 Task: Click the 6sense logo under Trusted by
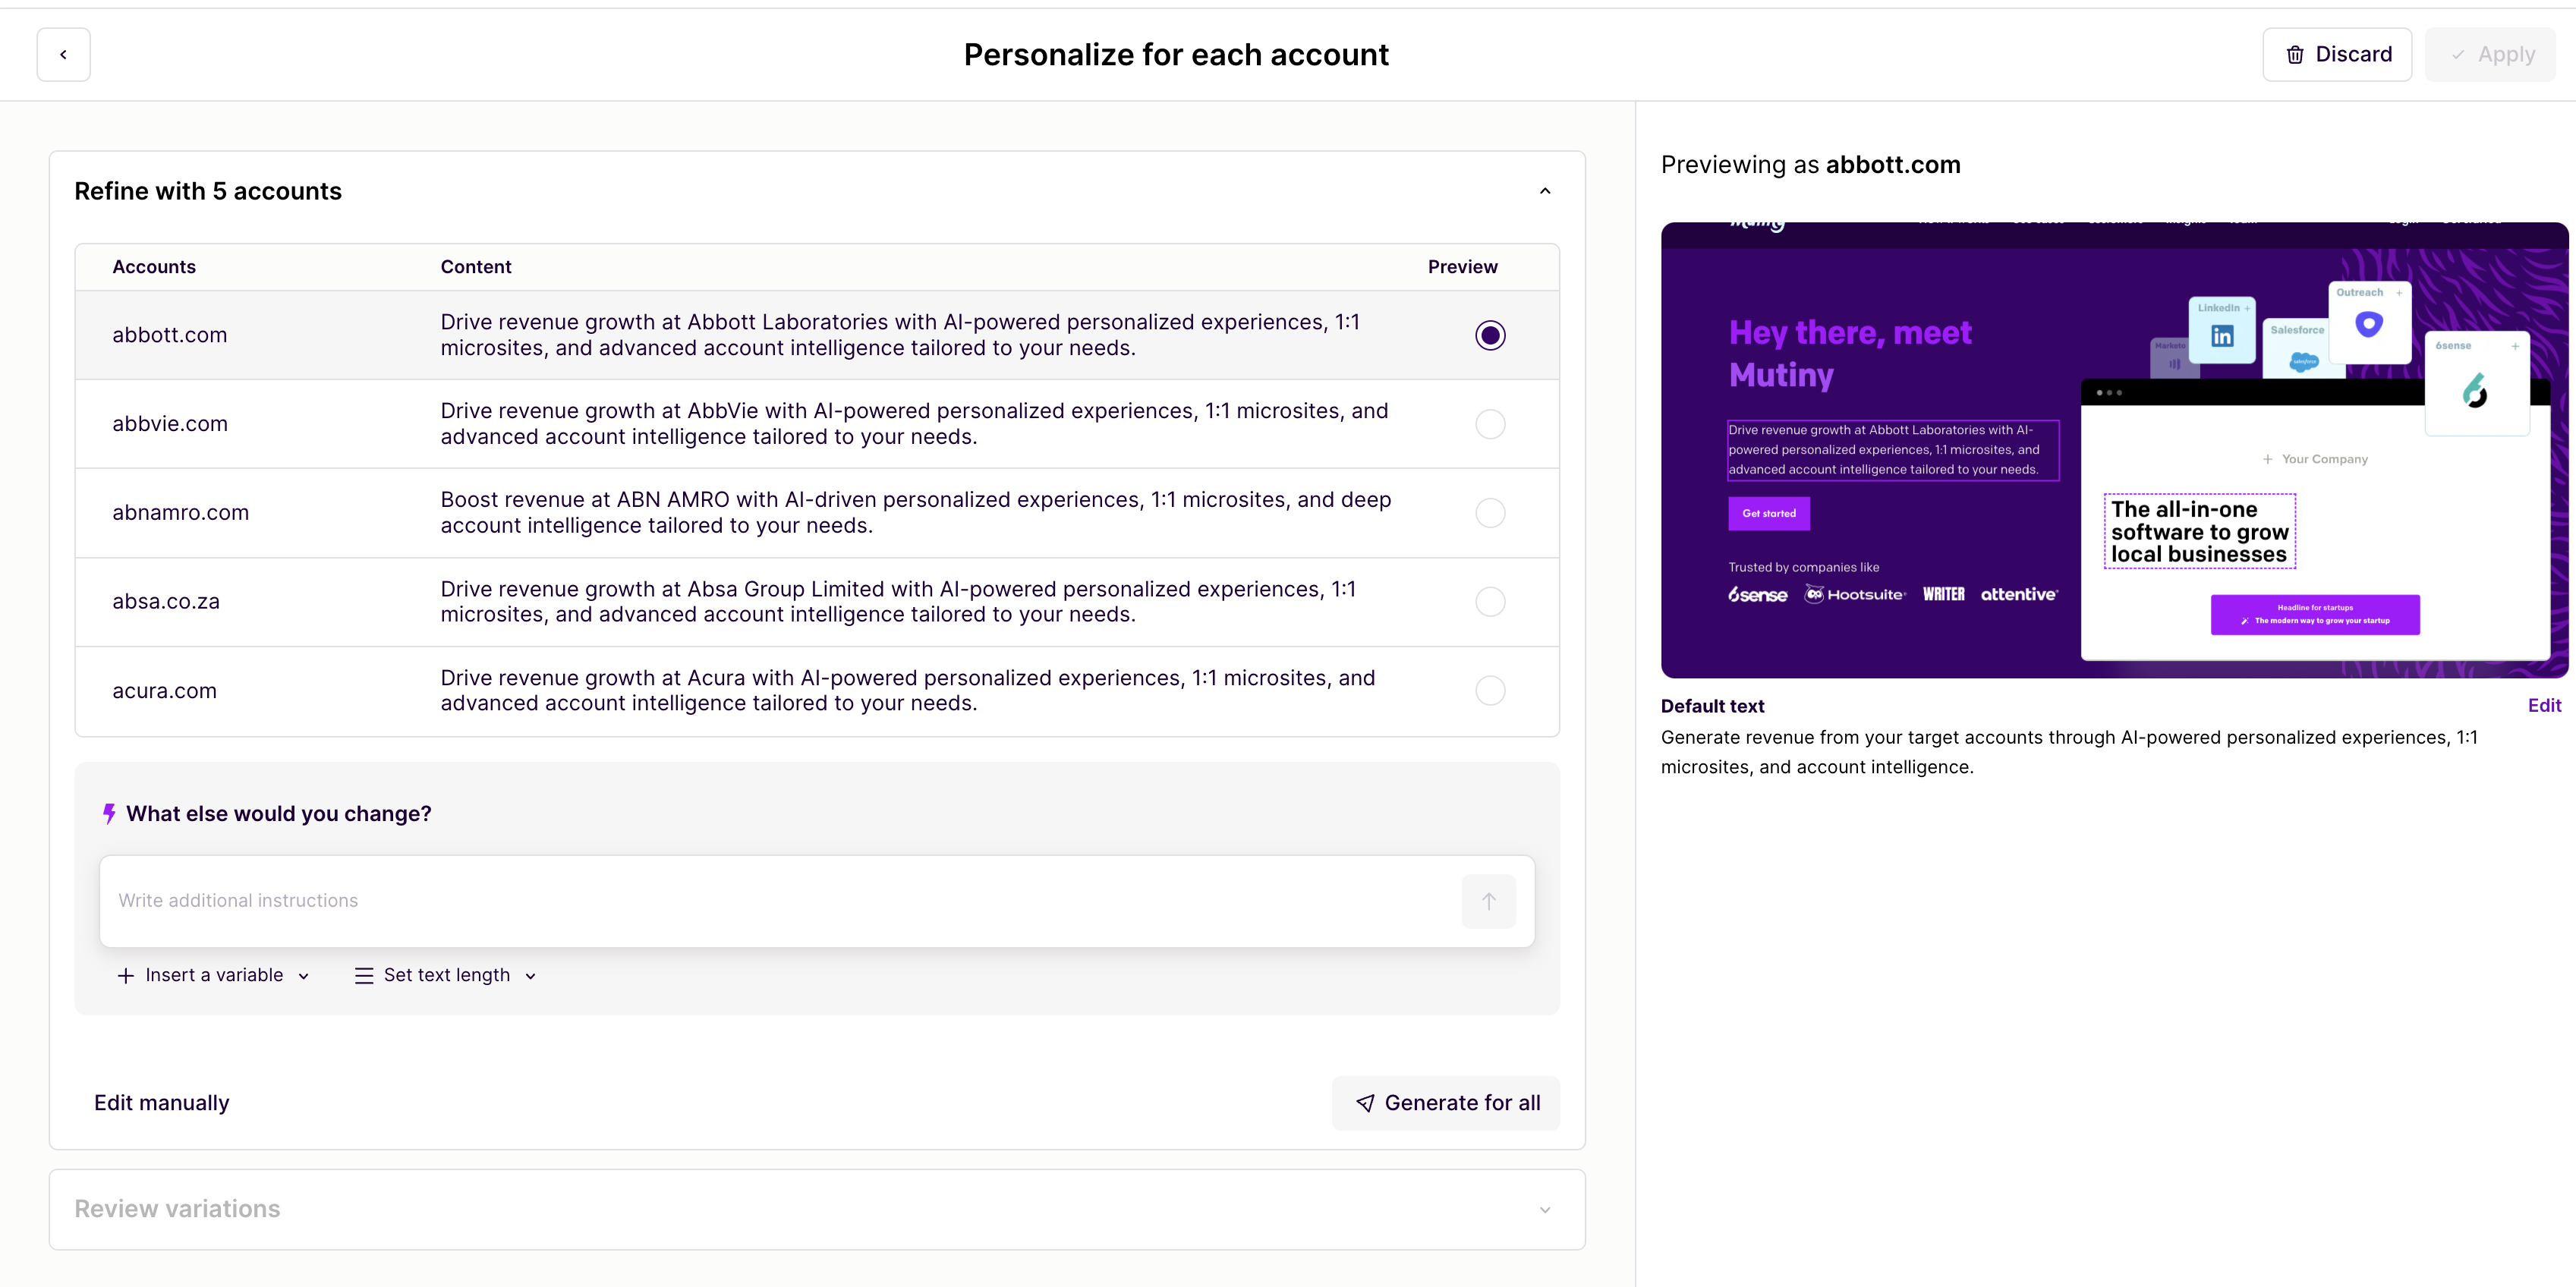click(1757, 595)
